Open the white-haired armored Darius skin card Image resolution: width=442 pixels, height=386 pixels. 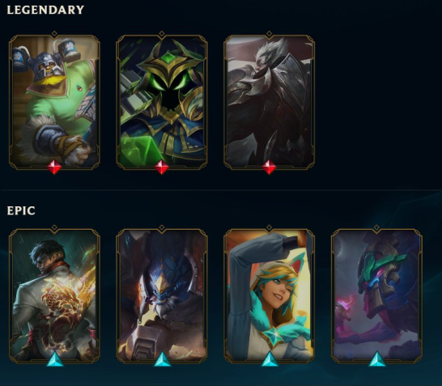point(270,101)
